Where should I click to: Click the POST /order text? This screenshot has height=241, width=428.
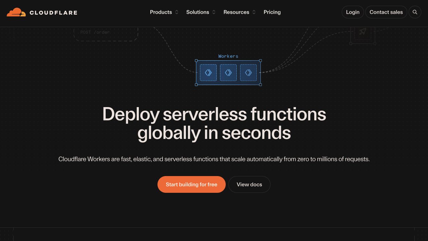[95, 32]
